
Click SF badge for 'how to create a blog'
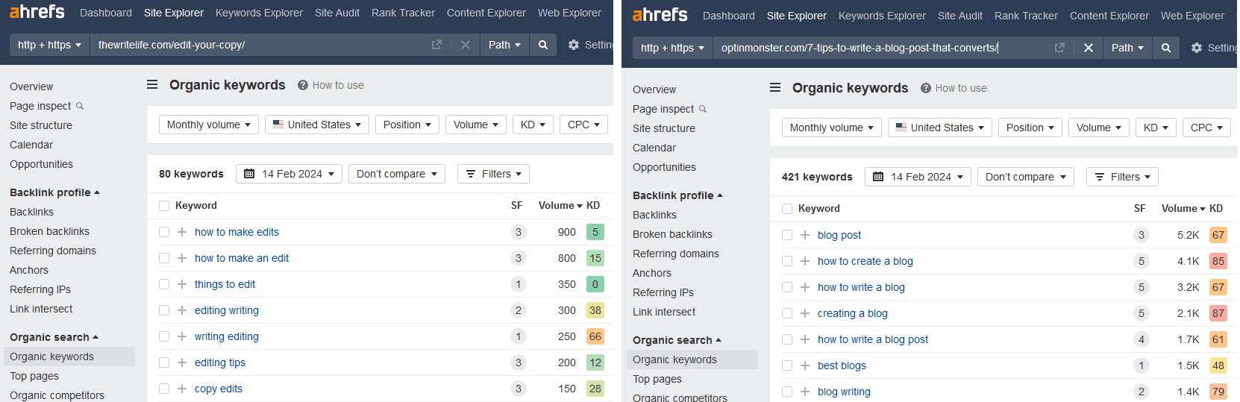[x=1142, y=261]
